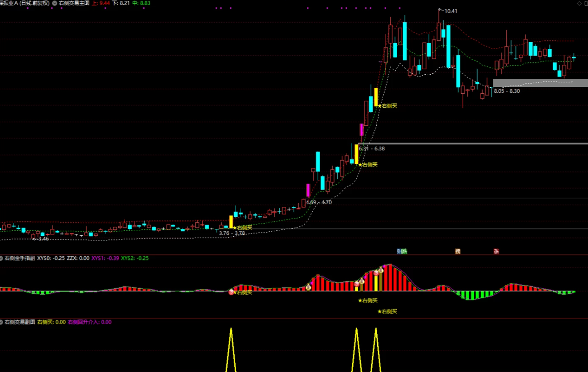Click the ★右侧买 signal beside the topmost yellow candle
The height and width of the screenshot is (372, 588).
click(387, 106)
